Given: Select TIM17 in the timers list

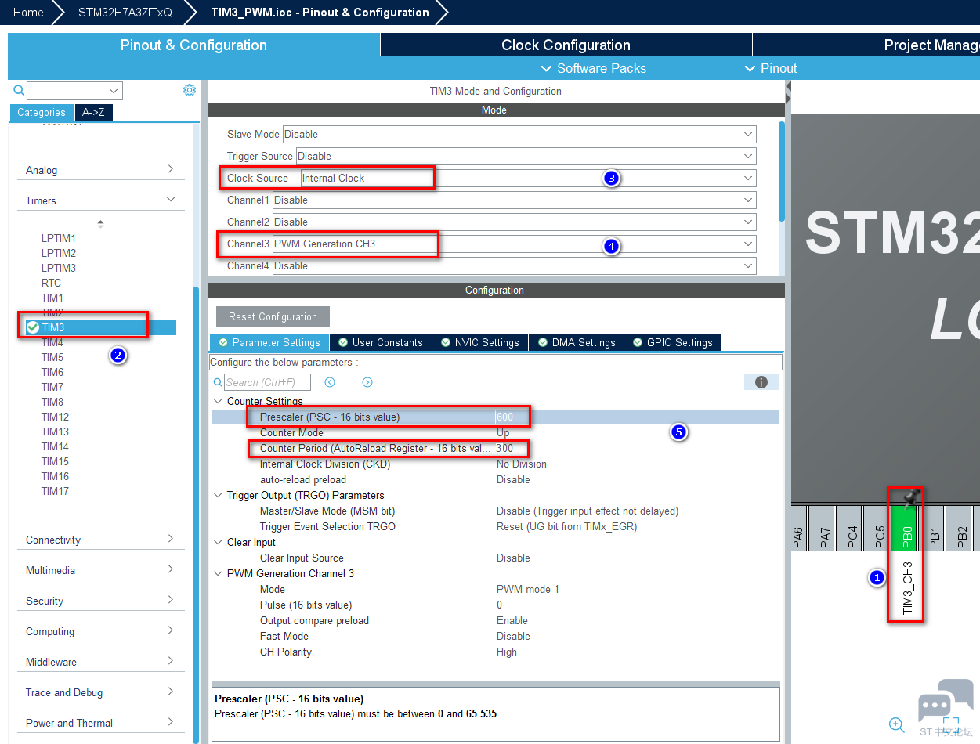Looking at the screenshot, I should click(55, 491).
